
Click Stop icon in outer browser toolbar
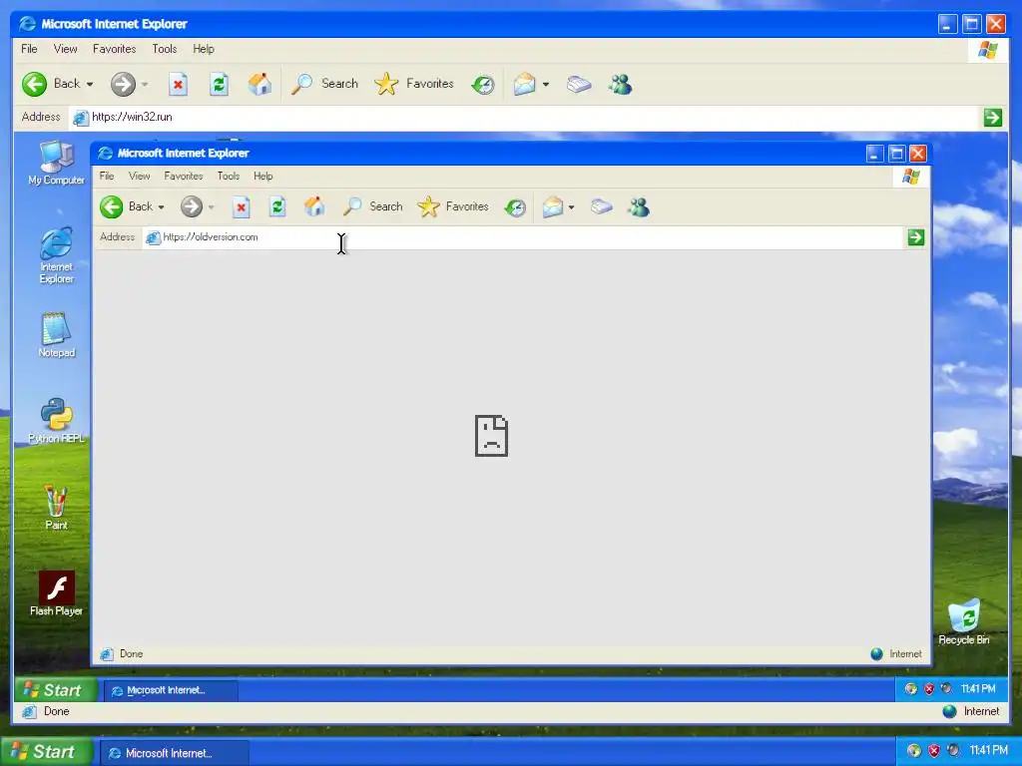178,84
